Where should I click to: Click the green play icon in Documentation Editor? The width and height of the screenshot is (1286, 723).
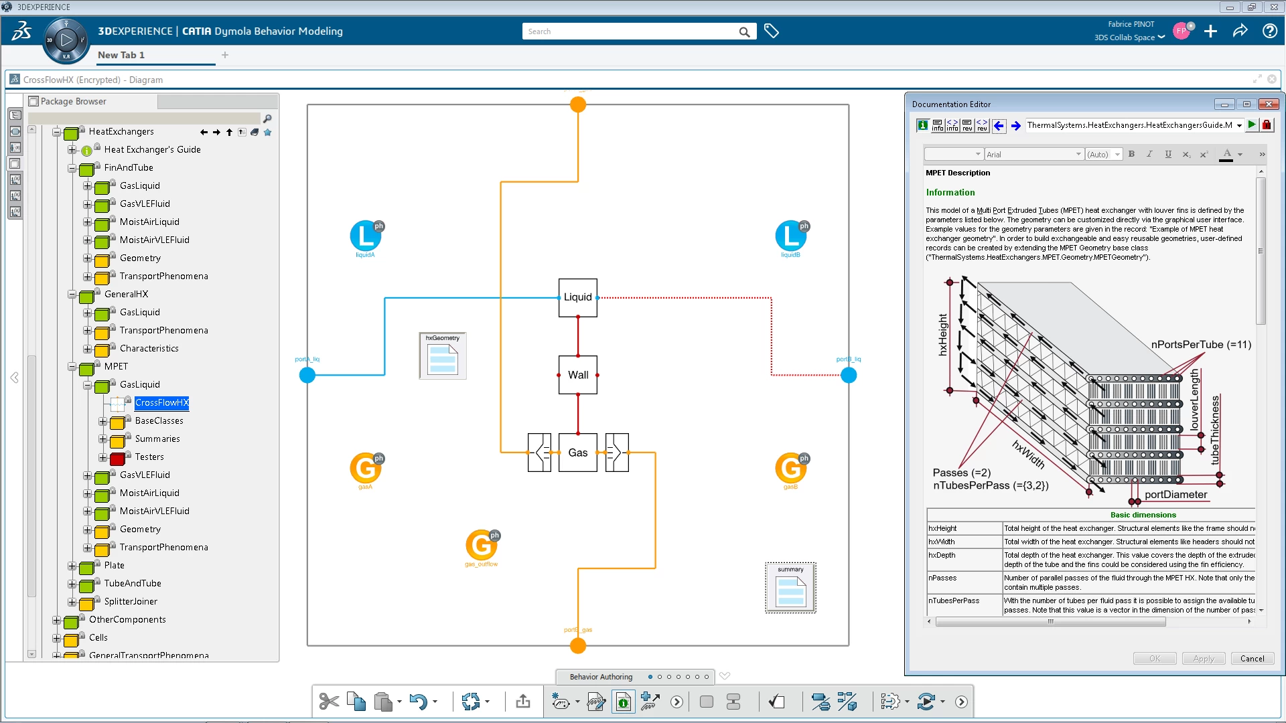(x=1252, y=125)
